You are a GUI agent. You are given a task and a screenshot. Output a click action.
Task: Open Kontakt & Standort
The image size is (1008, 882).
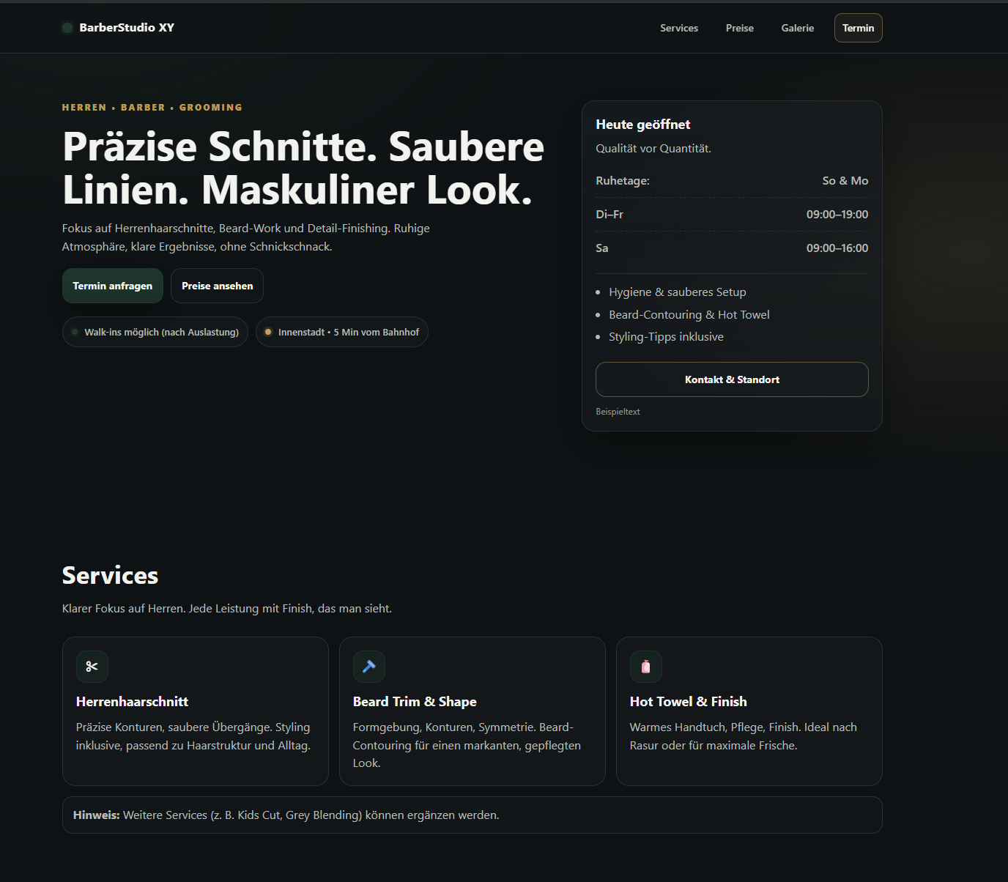pyautogui.click(x=731, y=379)
